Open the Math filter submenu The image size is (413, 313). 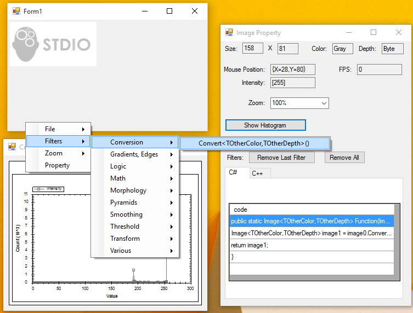[135, 178]
